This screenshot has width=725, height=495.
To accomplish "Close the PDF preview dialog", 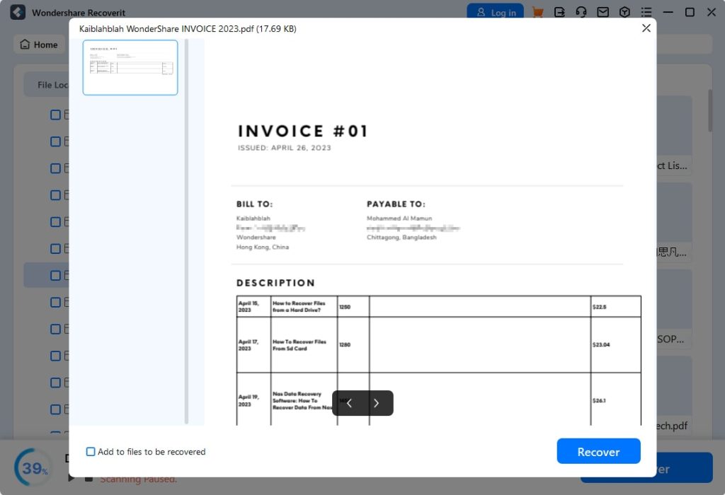I will [646, 28].
